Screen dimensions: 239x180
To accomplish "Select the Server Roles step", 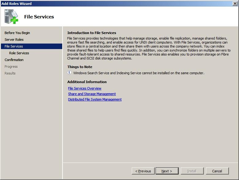I will (14, 40).
